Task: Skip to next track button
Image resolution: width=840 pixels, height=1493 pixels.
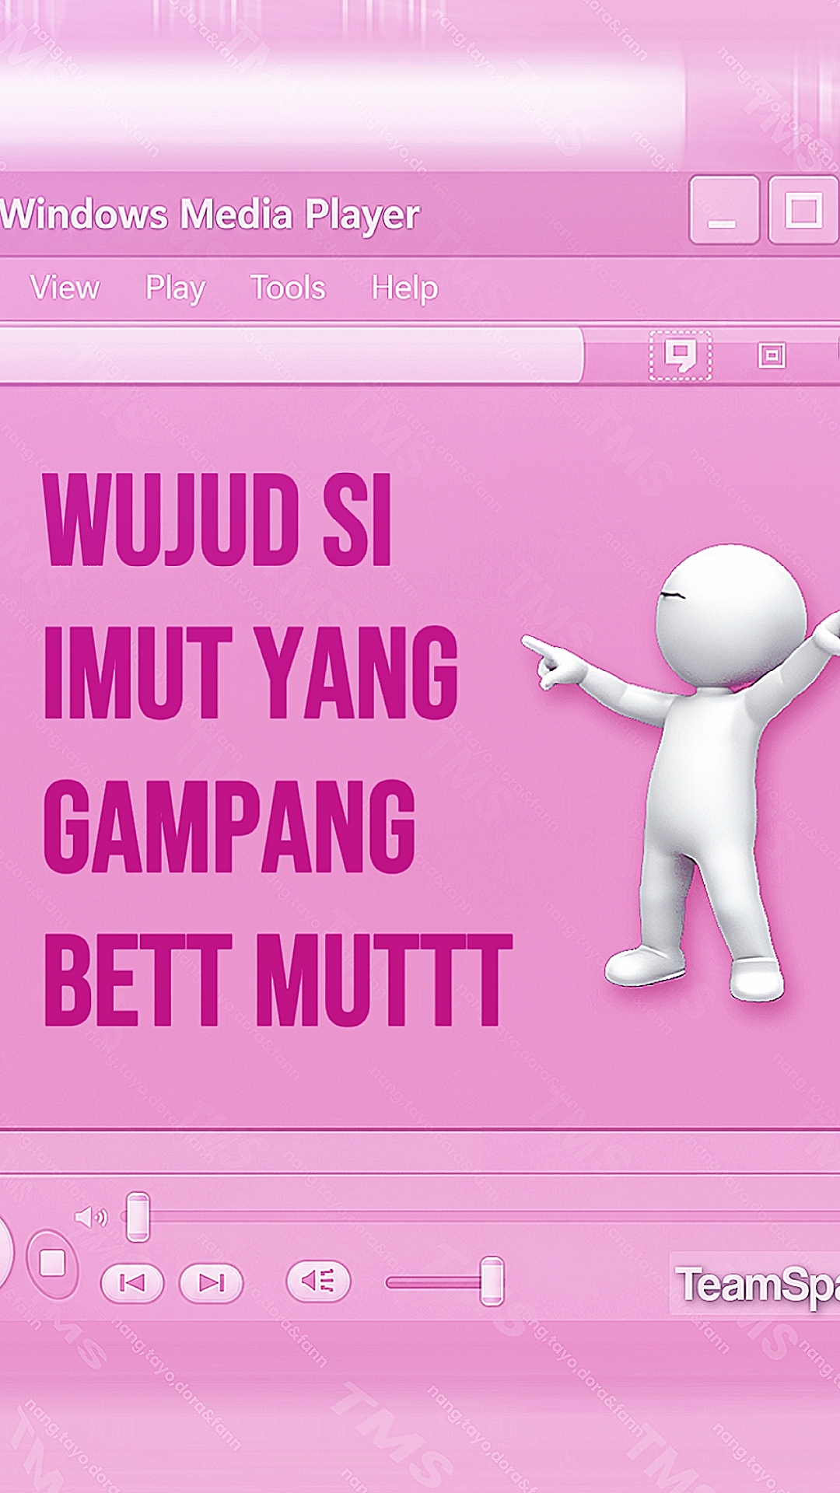Action: pyautogui.click(x=211, y=1282)
